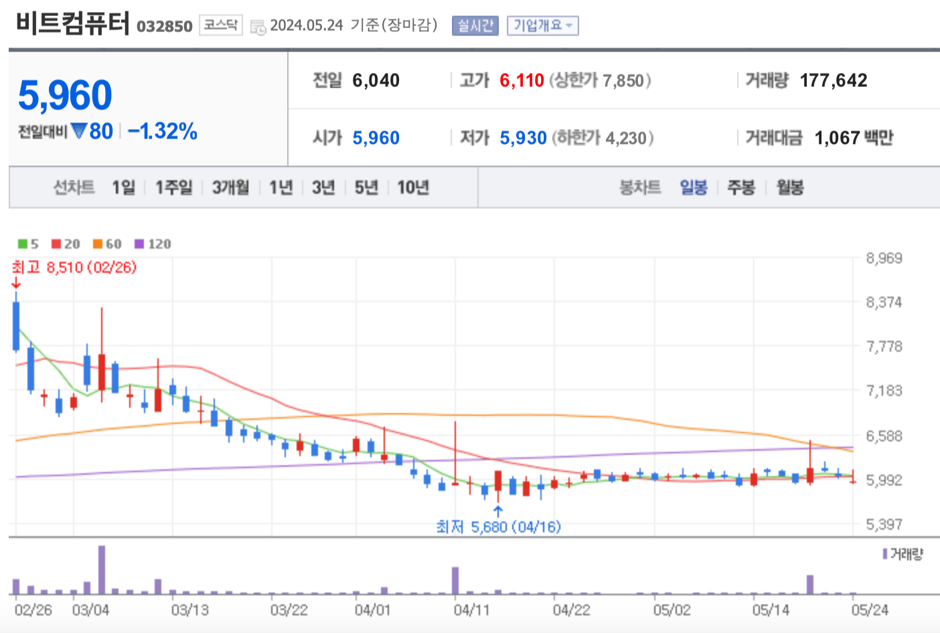940x633 pixels.
Task: Click the red 20-day moving average legend swatch
Action: pyautogui.click(x=56, y=244)
